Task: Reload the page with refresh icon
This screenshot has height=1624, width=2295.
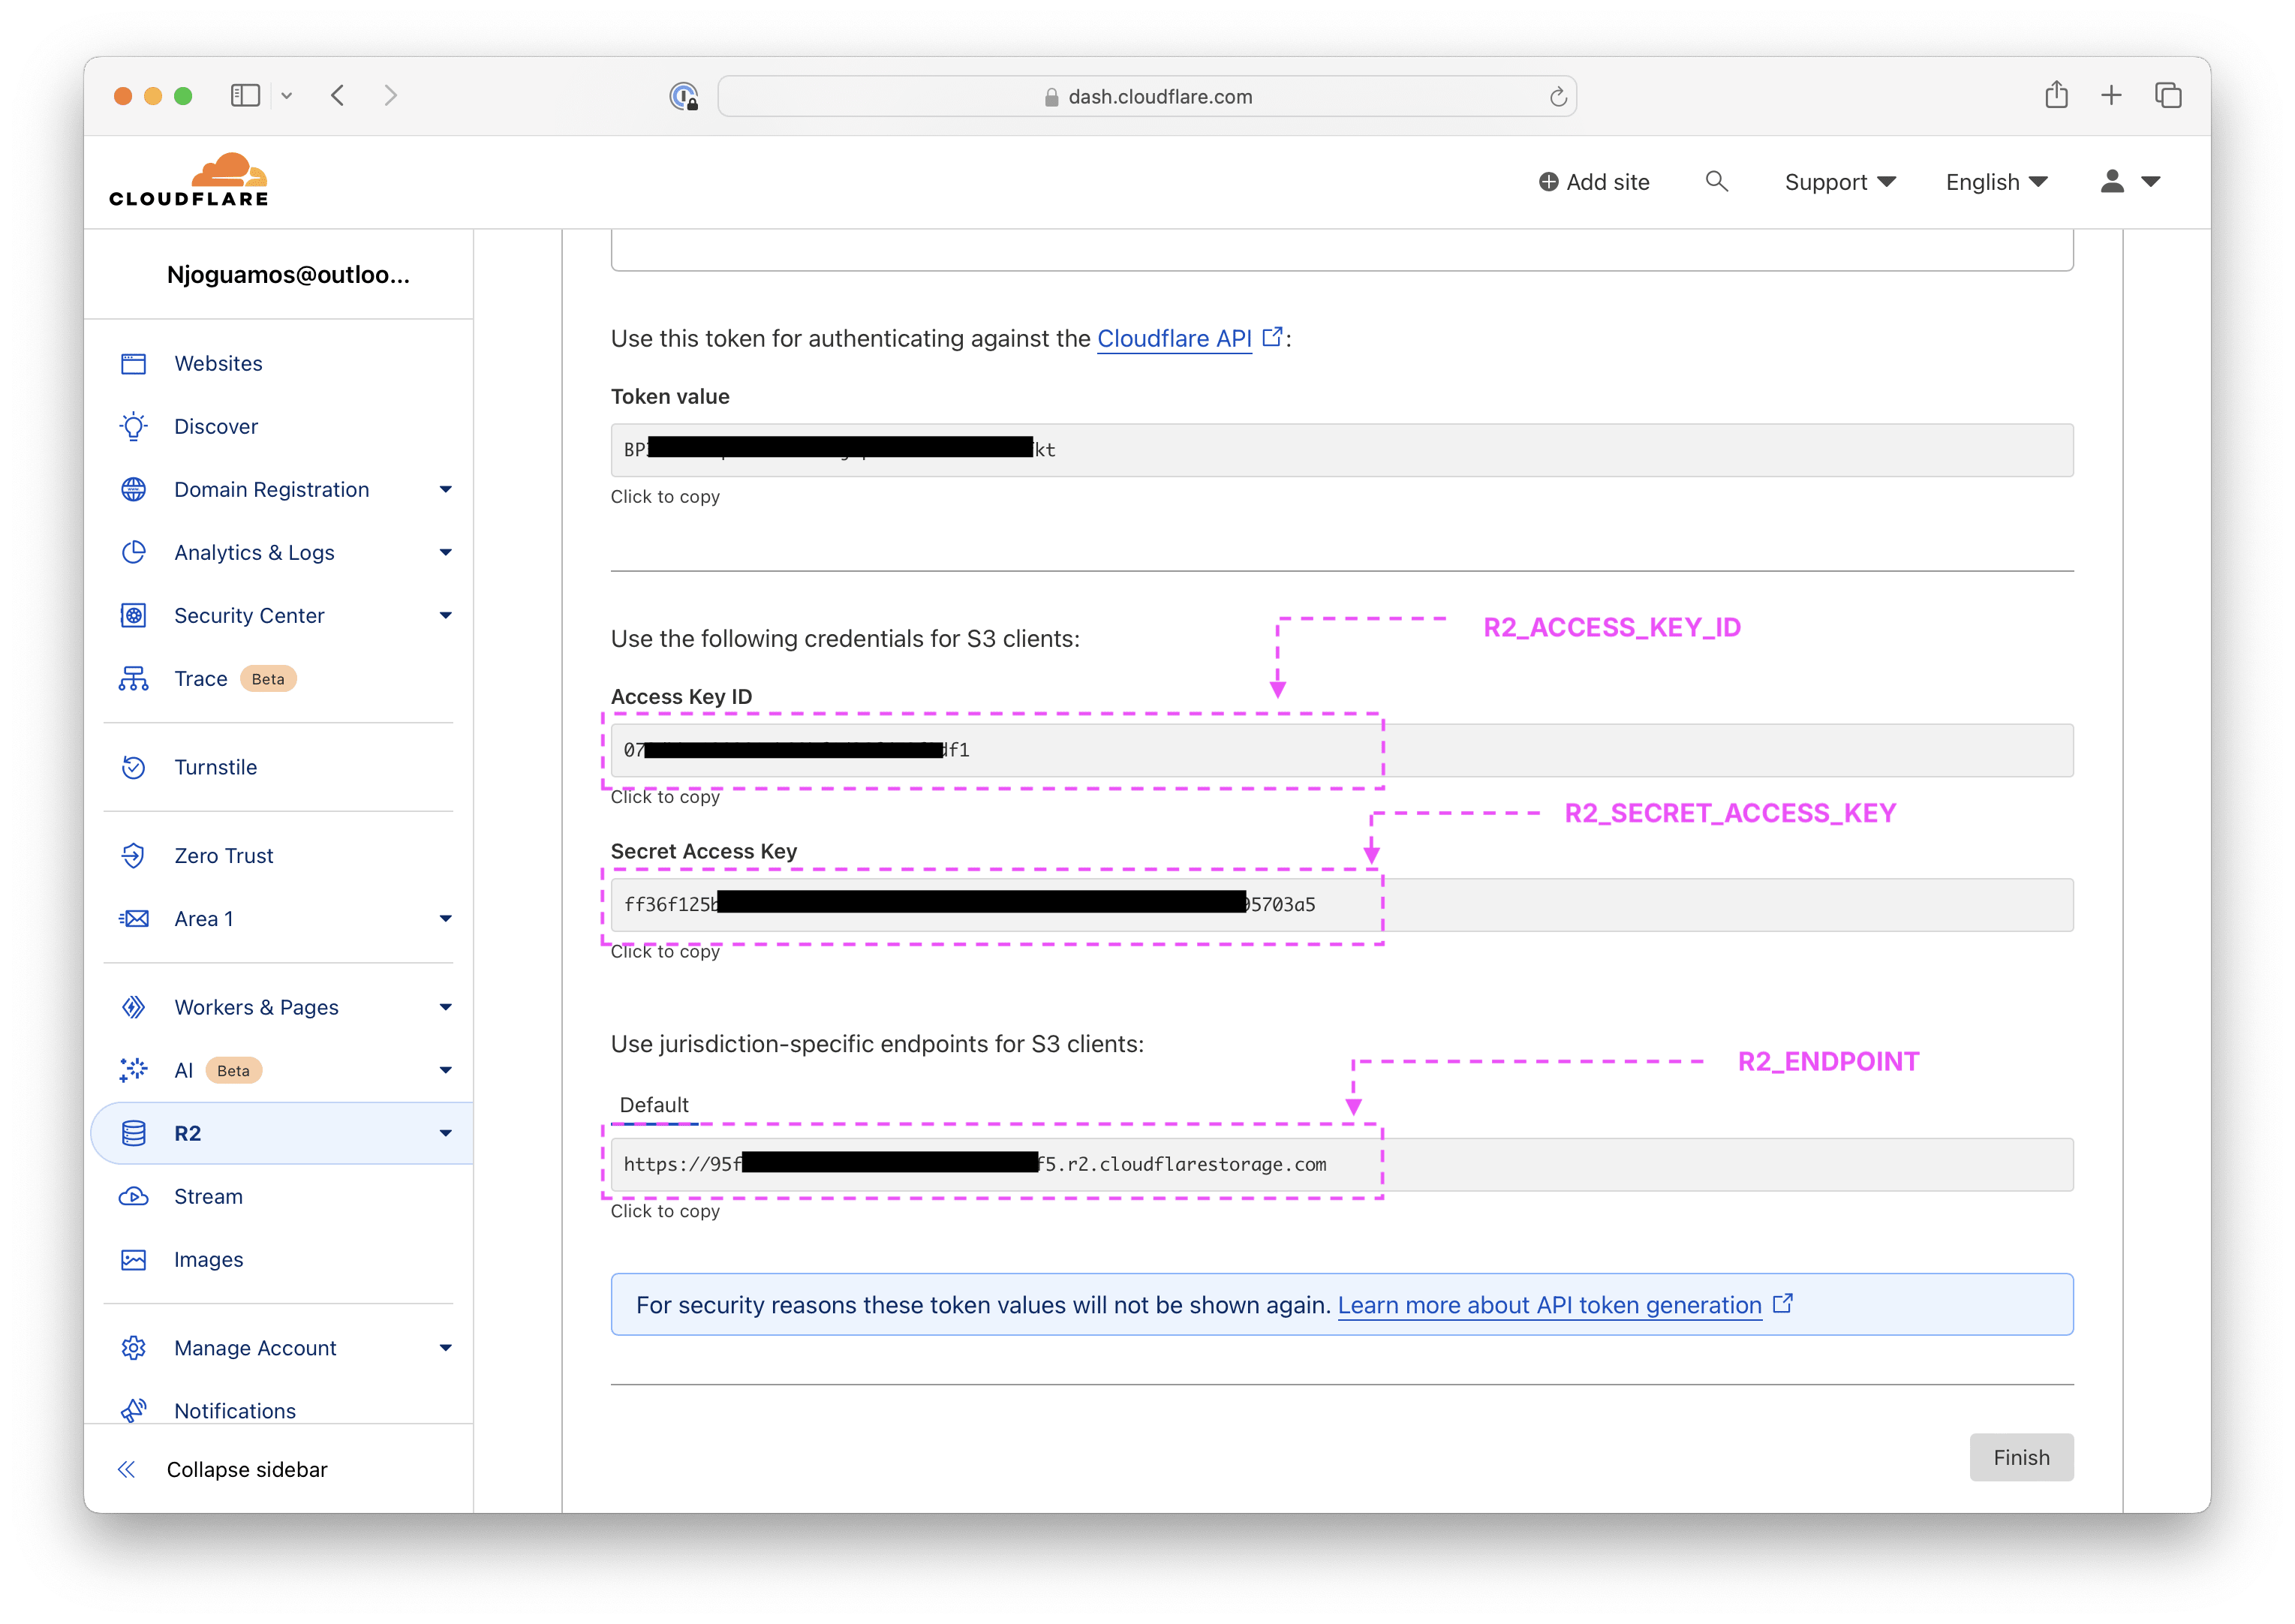Action: click(x=1557, y=97)
